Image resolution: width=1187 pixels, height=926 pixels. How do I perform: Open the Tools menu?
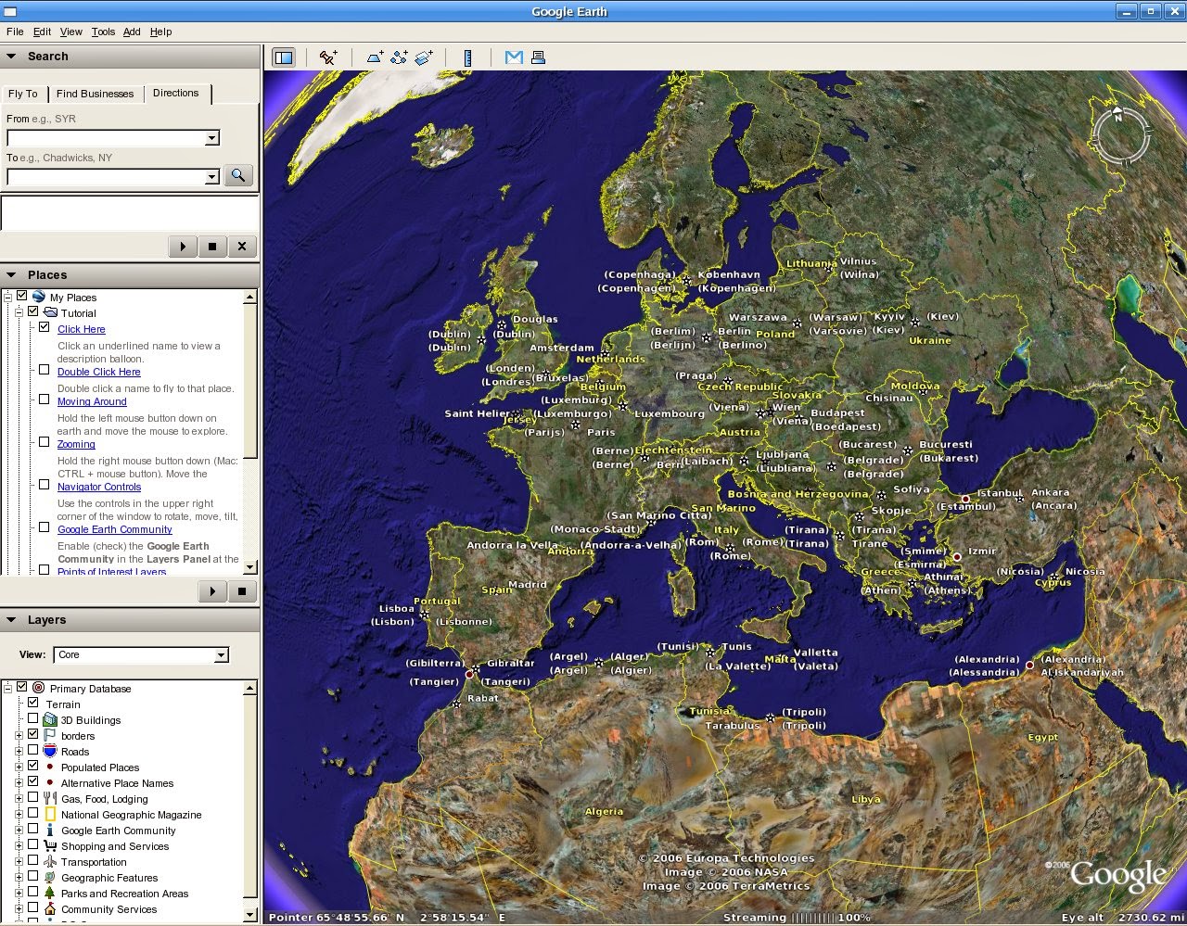(102, 32)
